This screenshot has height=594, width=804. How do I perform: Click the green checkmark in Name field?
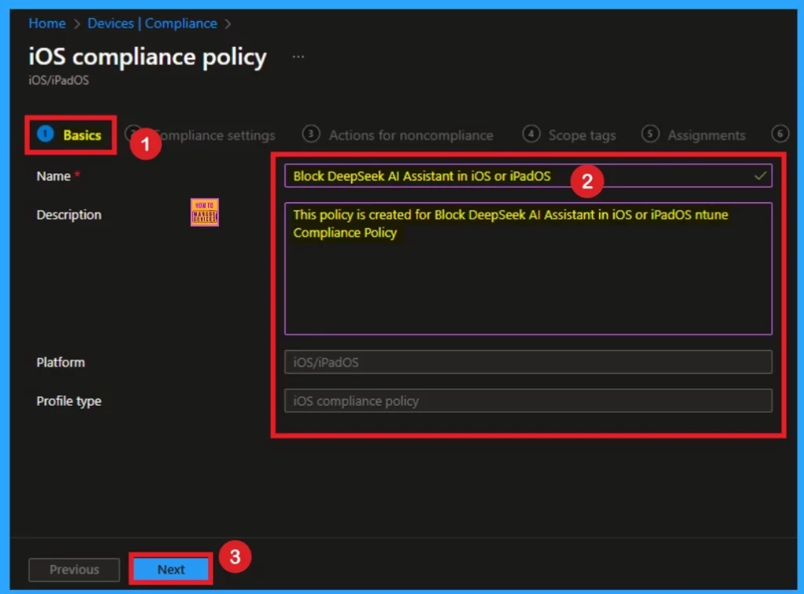[x=759, y=176]
